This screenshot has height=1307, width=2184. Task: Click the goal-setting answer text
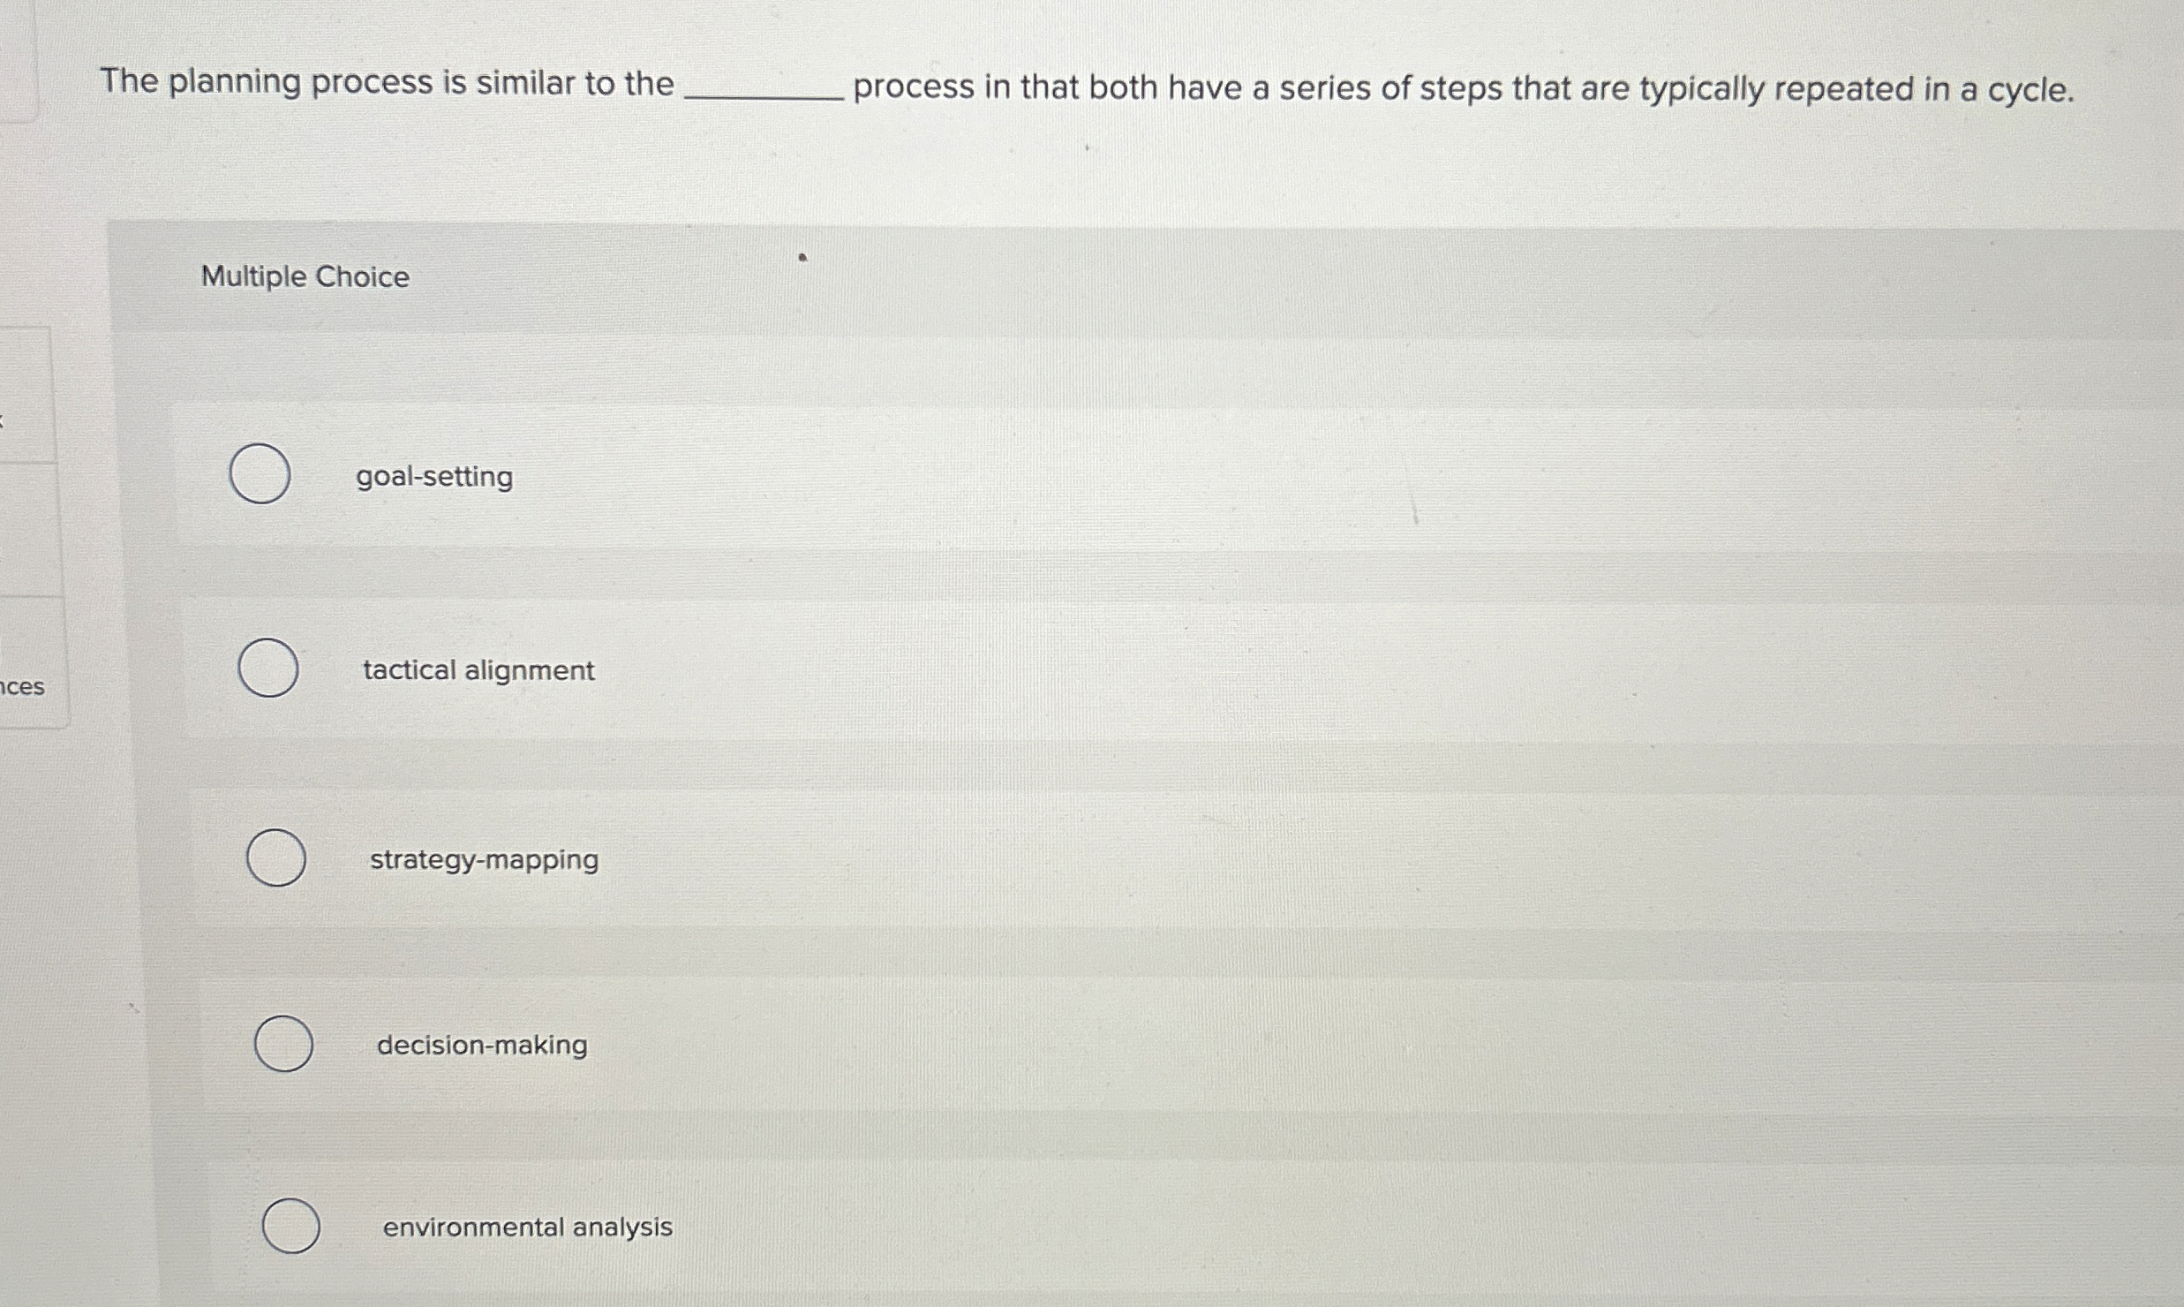[x=433, y=477]
